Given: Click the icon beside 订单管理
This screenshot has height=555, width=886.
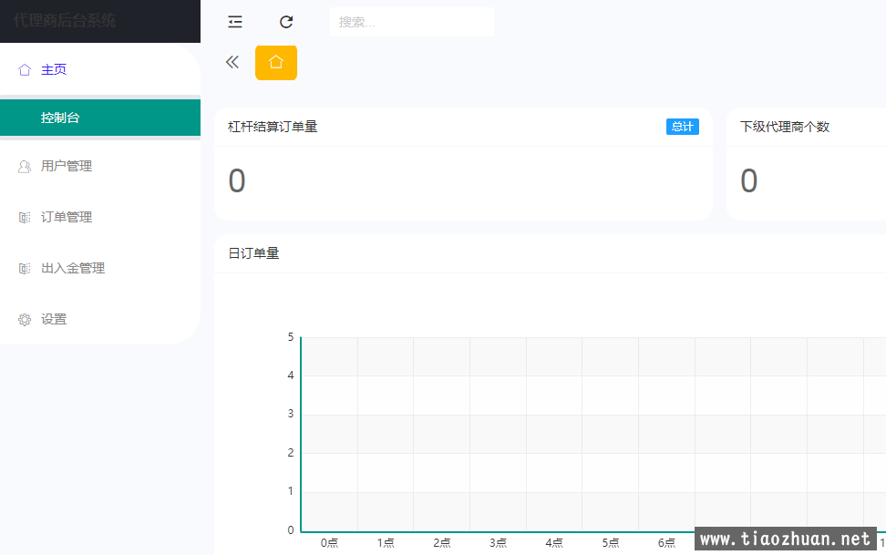Looking at the screenshot, I should point(25,218).
